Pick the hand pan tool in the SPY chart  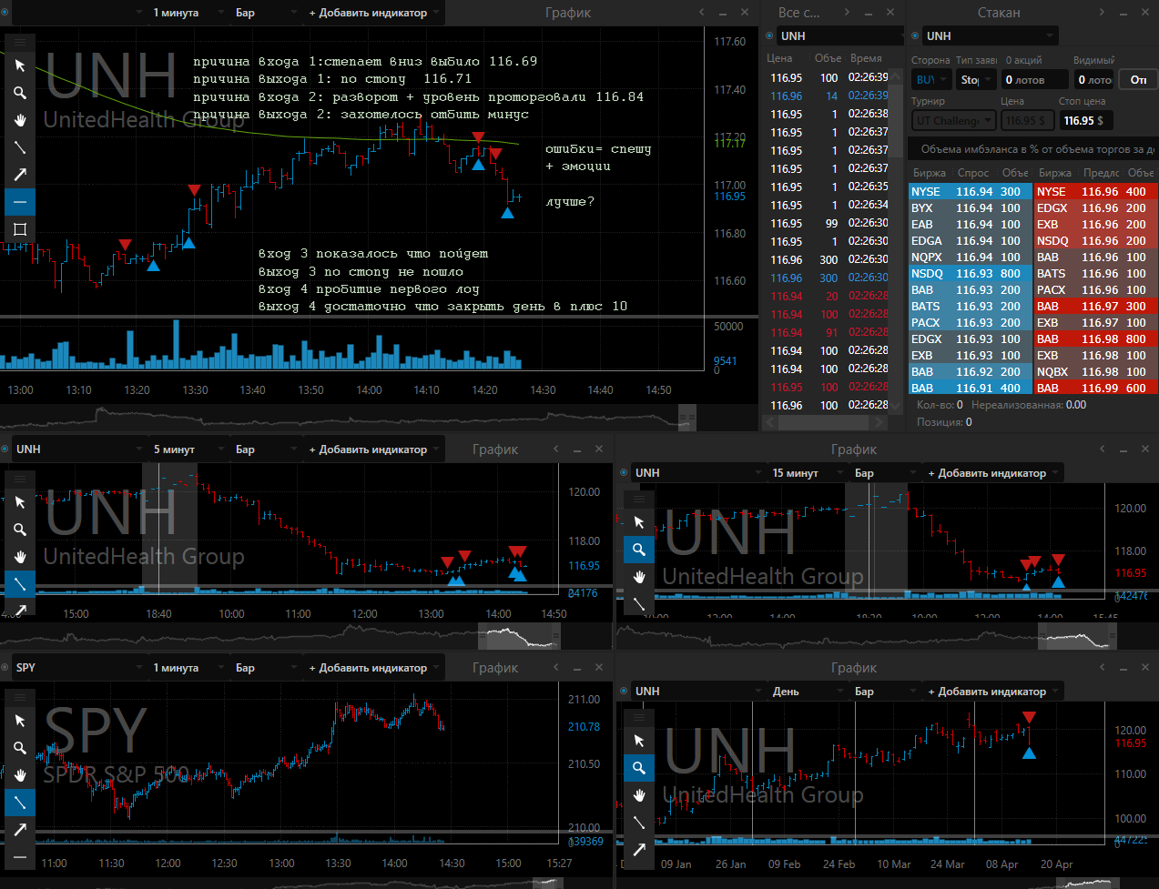click(x=20, y=775)
